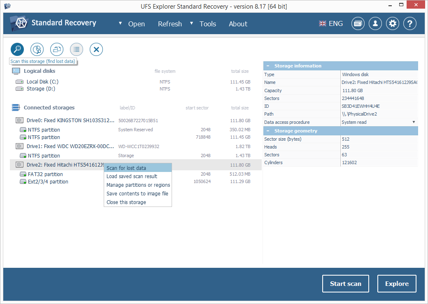The width and height of the screenshot is (428, 304).
Task: Click the magnifier scan storage icon
Action: pos(17,50)
